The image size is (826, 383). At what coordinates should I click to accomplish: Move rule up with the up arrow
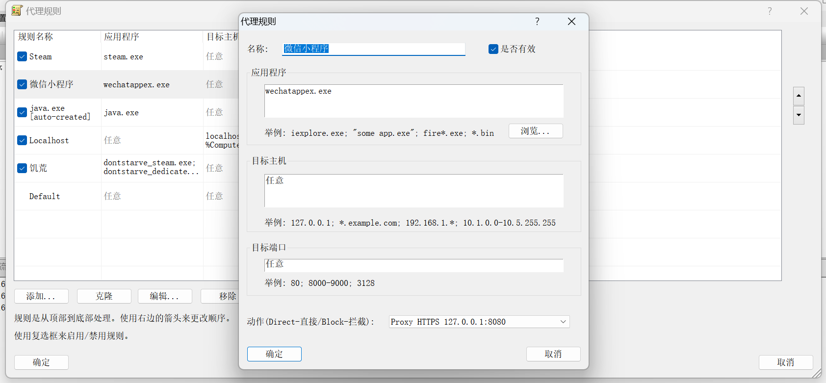click(799, 96)
